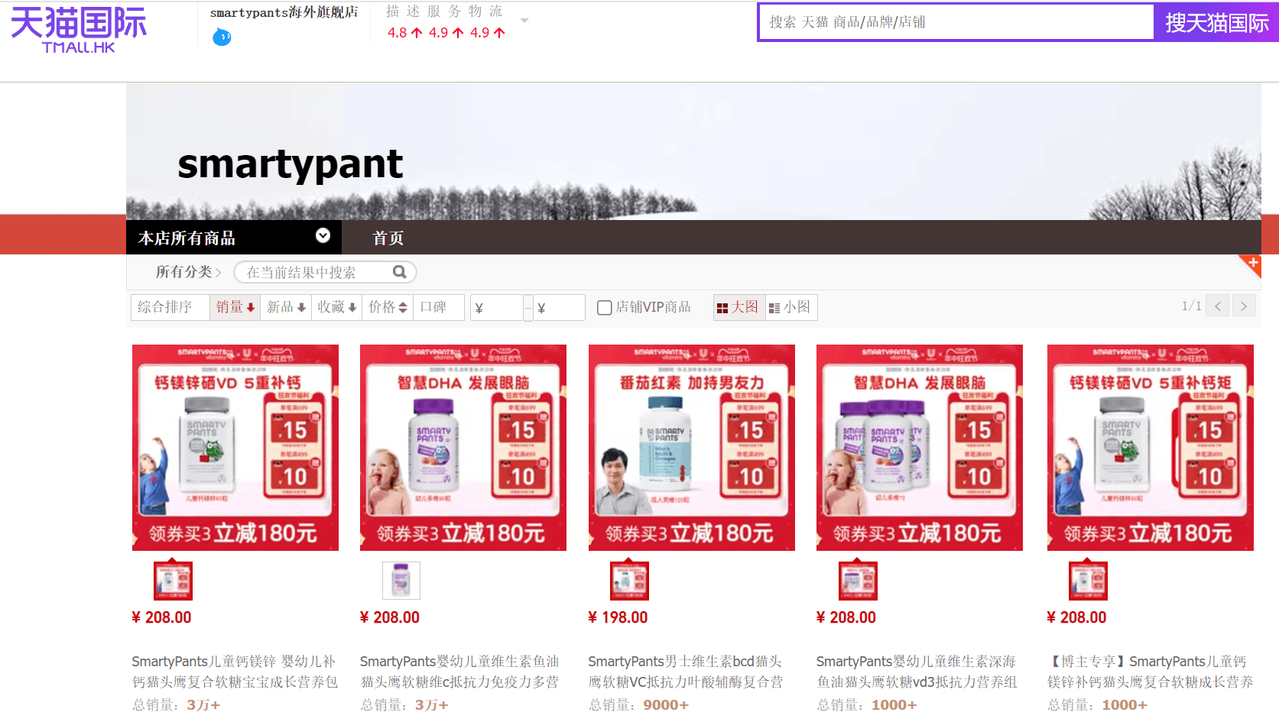This screenshot has height=722, width=1279.
Task: Switch to 小图 small list view
Action: pos(790,307)
